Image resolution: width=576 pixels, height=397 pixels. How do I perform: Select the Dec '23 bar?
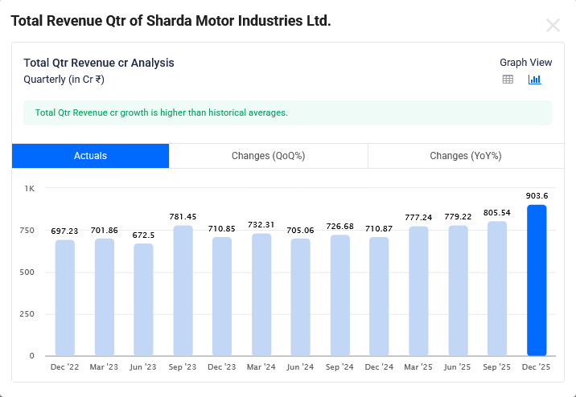click(x=222, y=297)
